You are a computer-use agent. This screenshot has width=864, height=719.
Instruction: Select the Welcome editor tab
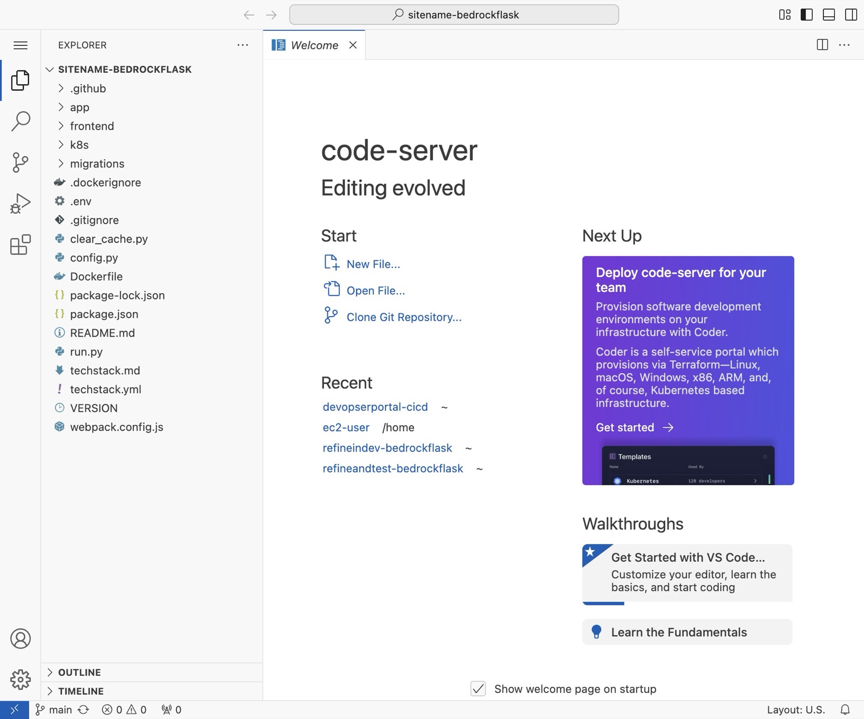(314, 45)
